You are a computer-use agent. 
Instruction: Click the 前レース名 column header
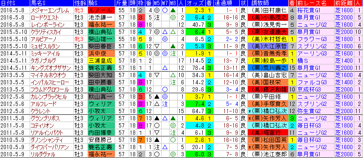pos(315,3)
